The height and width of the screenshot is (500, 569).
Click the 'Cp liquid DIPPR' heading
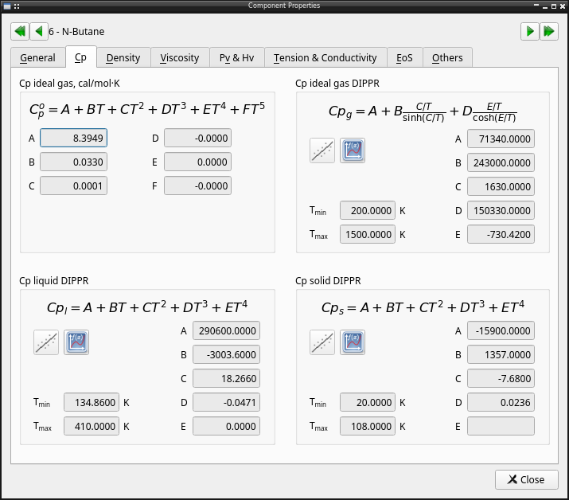[x=53, y=281]
